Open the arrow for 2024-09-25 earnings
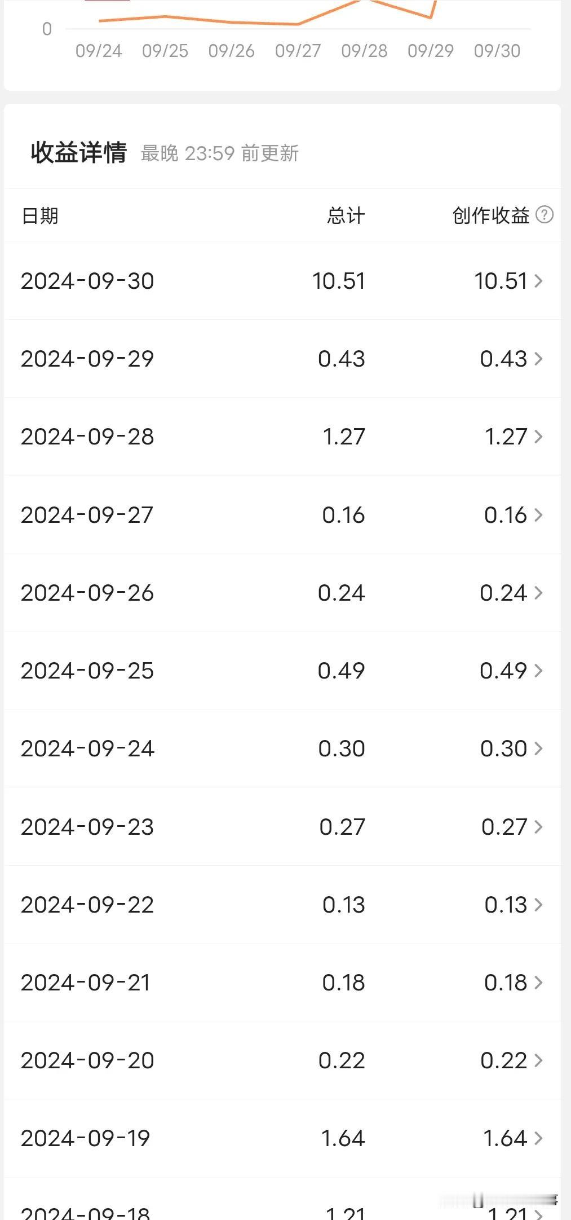Screen dimensions: 571x1220 point(538,671)
